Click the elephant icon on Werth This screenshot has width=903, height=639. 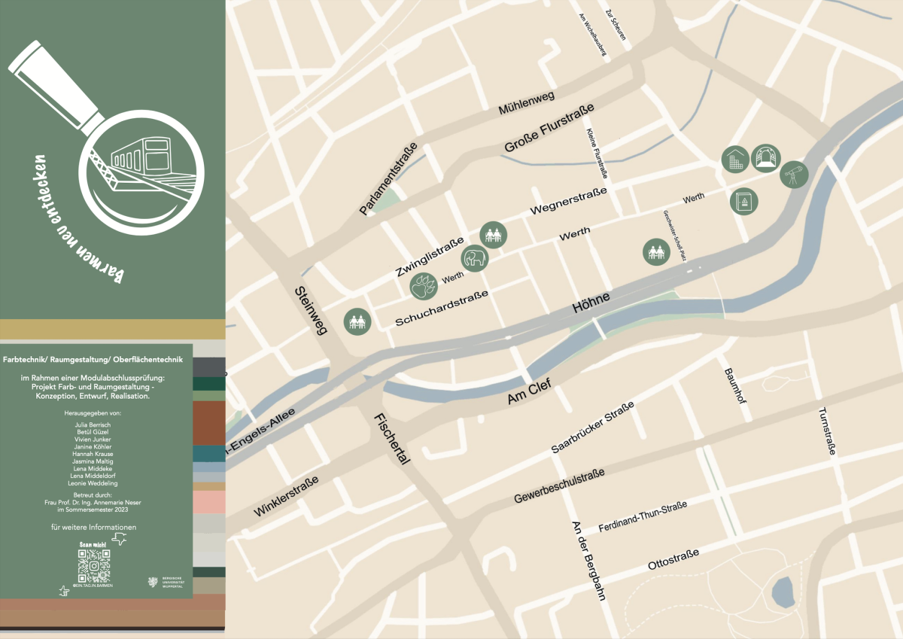(x=475, y=259)
